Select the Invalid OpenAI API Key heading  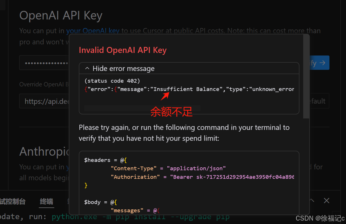point(123,50)
